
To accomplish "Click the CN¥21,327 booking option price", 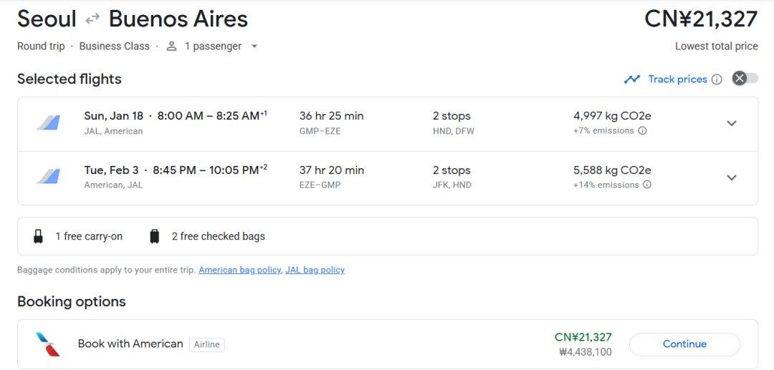I will 583,338.
